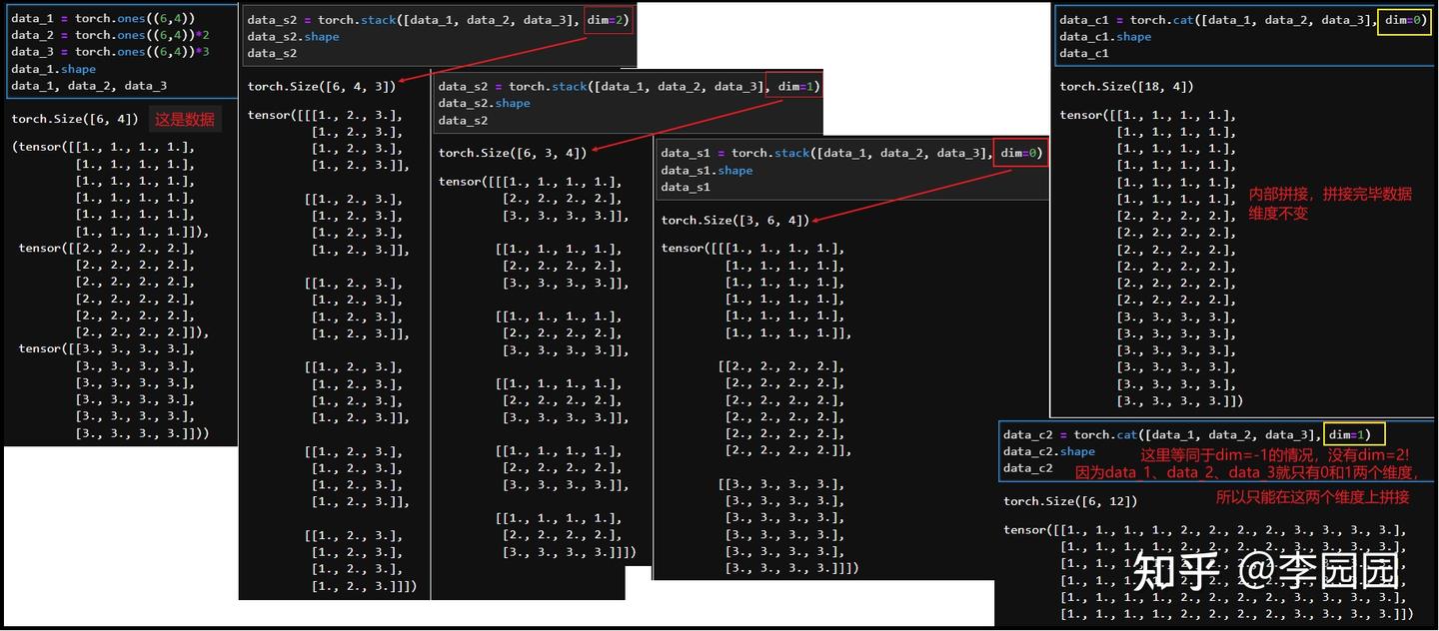
Task: Click the highlighted dim=2 parameter box
Action: pyautogui.click(x=608, y=18)
